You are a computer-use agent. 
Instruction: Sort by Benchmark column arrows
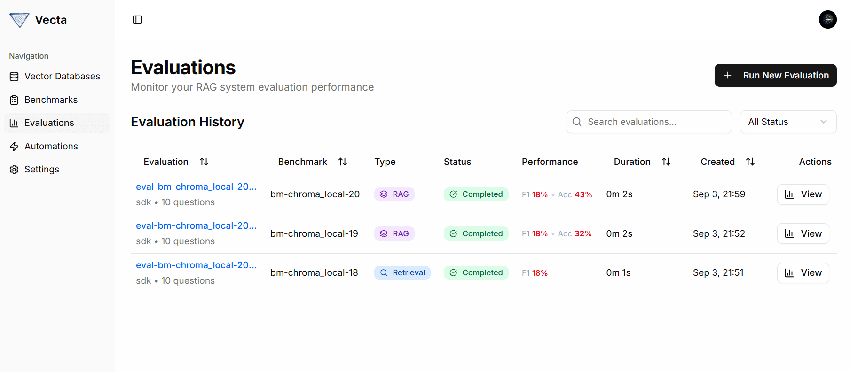coord(343,162)
